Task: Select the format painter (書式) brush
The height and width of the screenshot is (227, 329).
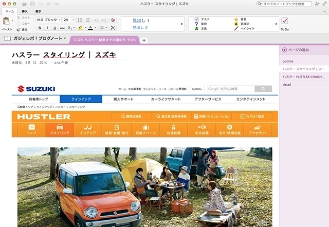Action: 19,30
